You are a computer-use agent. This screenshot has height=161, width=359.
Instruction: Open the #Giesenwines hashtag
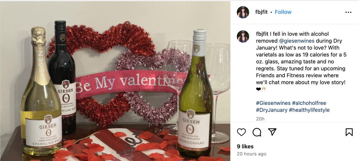pyautogui.click(x=273, y=103)
